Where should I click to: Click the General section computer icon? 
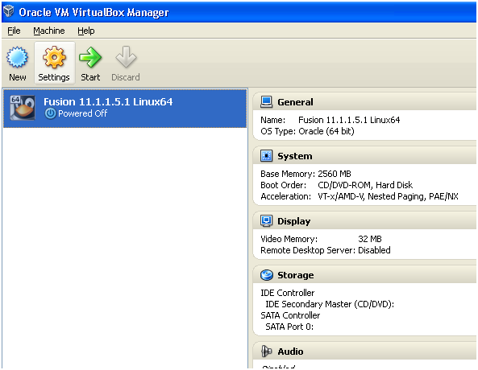[x=266, y=102]
